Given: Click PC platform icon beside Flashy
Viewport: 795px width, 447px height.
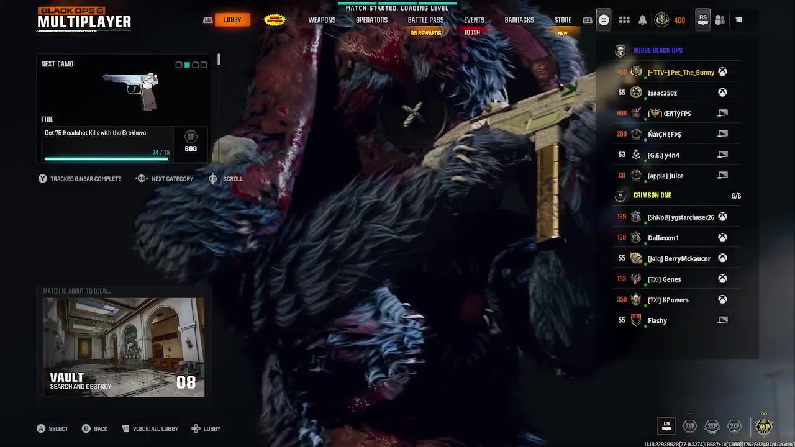Looking at the screenshot, I should (x=722, y=320).
